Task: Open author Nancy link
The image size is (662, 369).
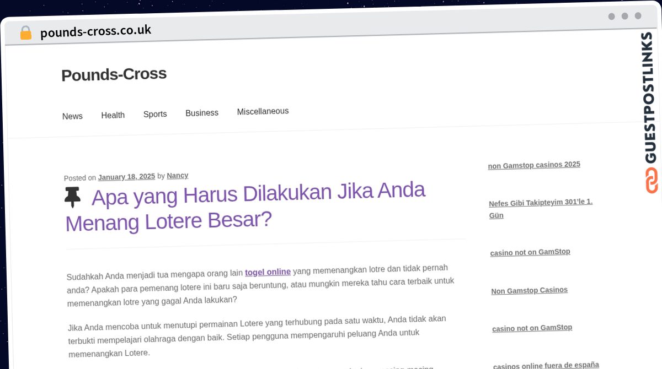Action: (178, 176)
